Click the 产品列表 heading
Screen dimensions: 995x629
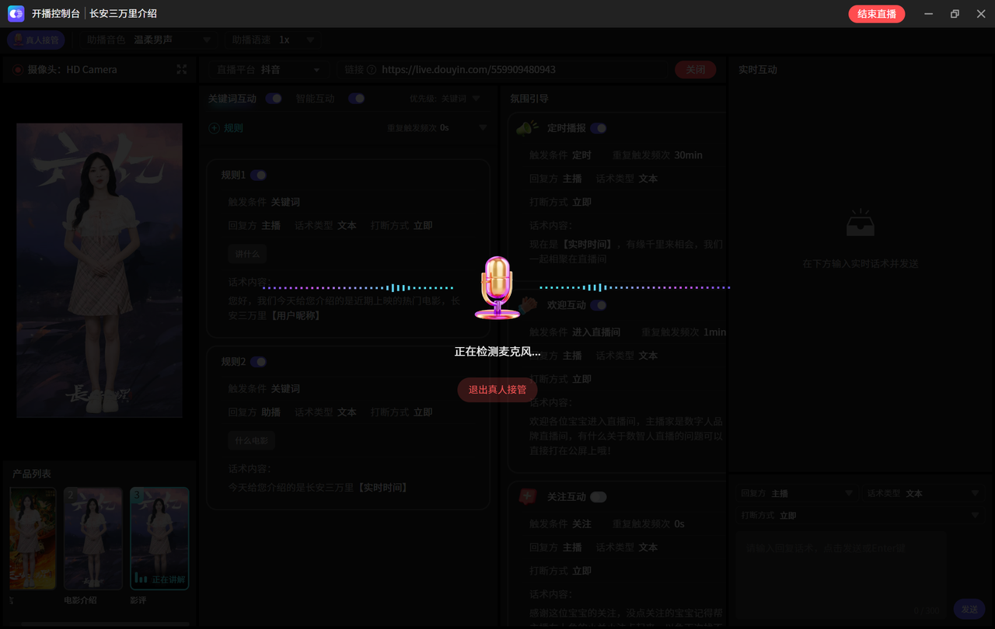point(32,474)
